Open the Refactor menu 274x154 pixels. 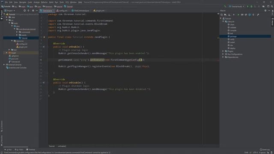[x=44, y=2]
